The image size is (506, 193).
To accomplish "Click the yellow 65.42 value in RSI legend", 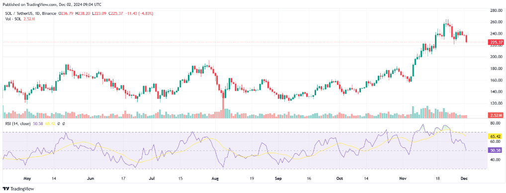I will pyautogui.click(x=50, y=124).
